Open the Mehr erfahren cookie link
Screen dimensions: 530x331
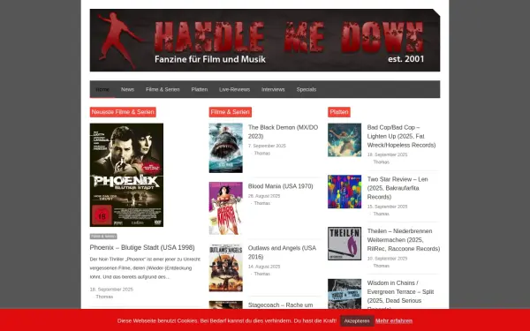(x=394, y=321)
